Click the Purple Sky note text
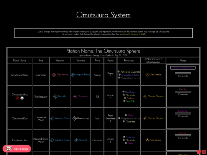This screenshot has height=155, width=207. tap(183, 111)
